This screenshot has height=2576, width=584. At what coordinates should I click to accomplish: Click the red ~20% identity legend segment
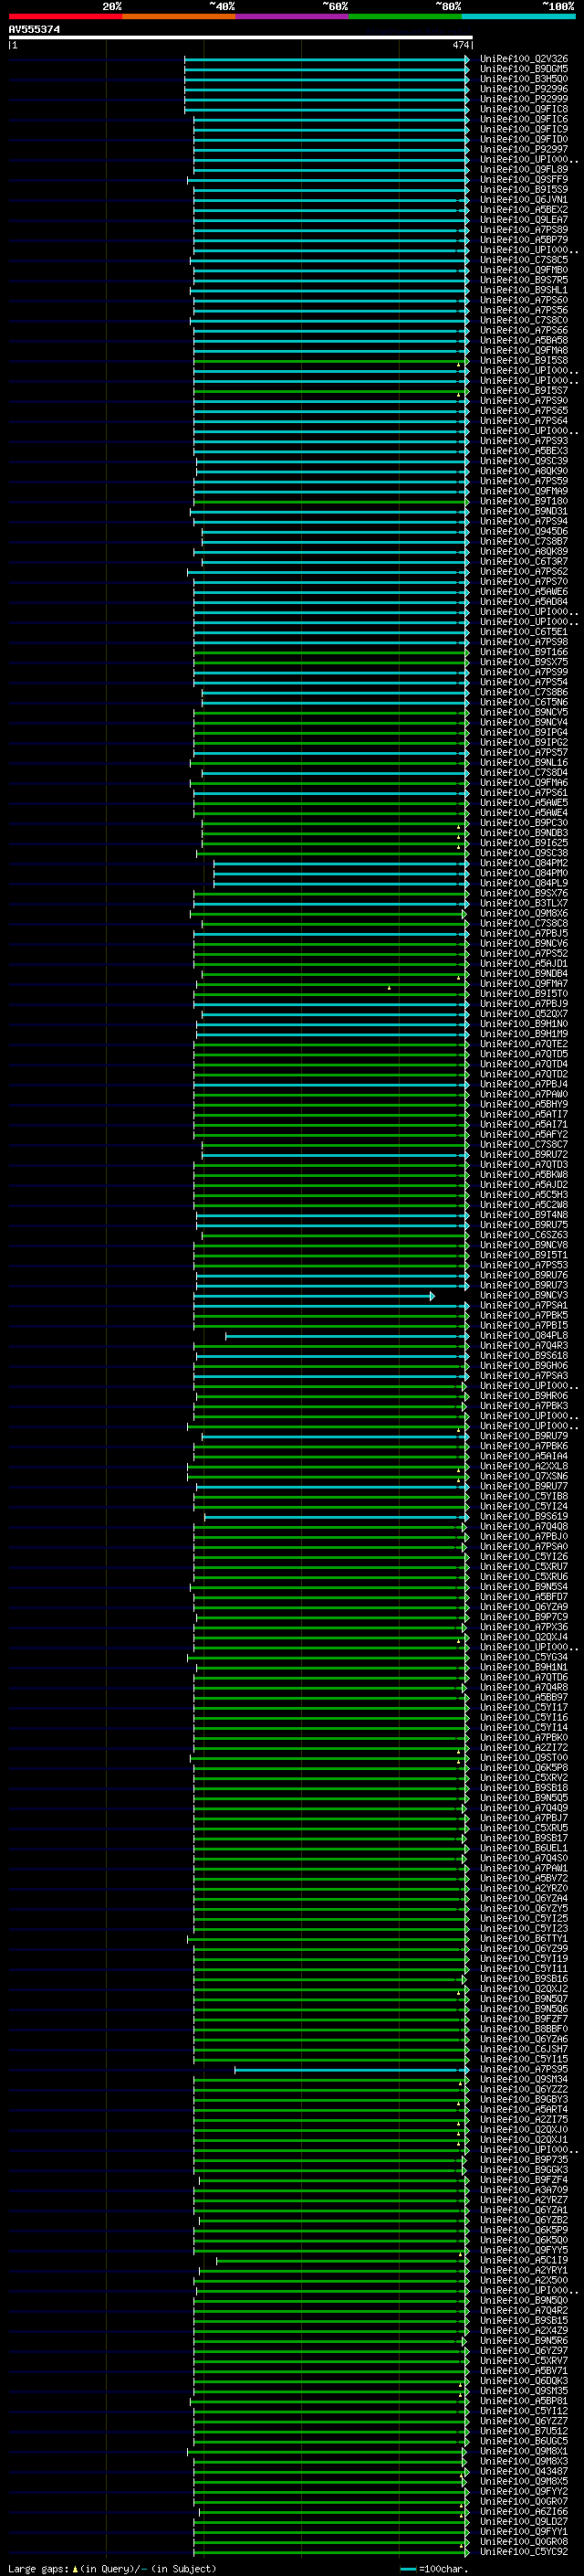pos(65,16)
